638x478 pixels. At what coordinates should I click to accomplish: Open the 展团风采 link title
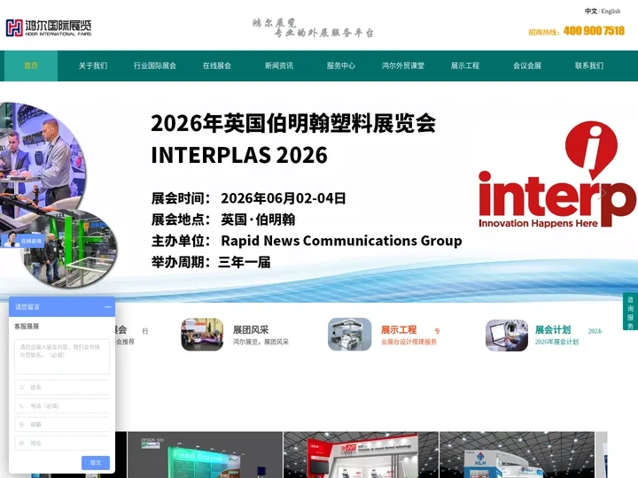click(251, 329)
